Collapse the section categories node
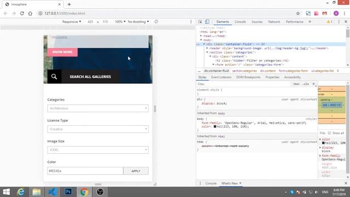 (207, 53)
